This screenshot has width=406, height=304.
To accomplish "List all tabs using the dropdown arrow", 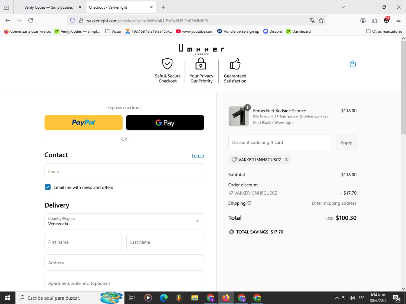I will (343, 7).
